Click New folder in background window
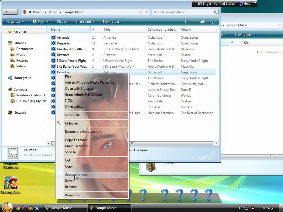Screen dimensions: 283x212 pyautogui.click(x=243, y=35)
